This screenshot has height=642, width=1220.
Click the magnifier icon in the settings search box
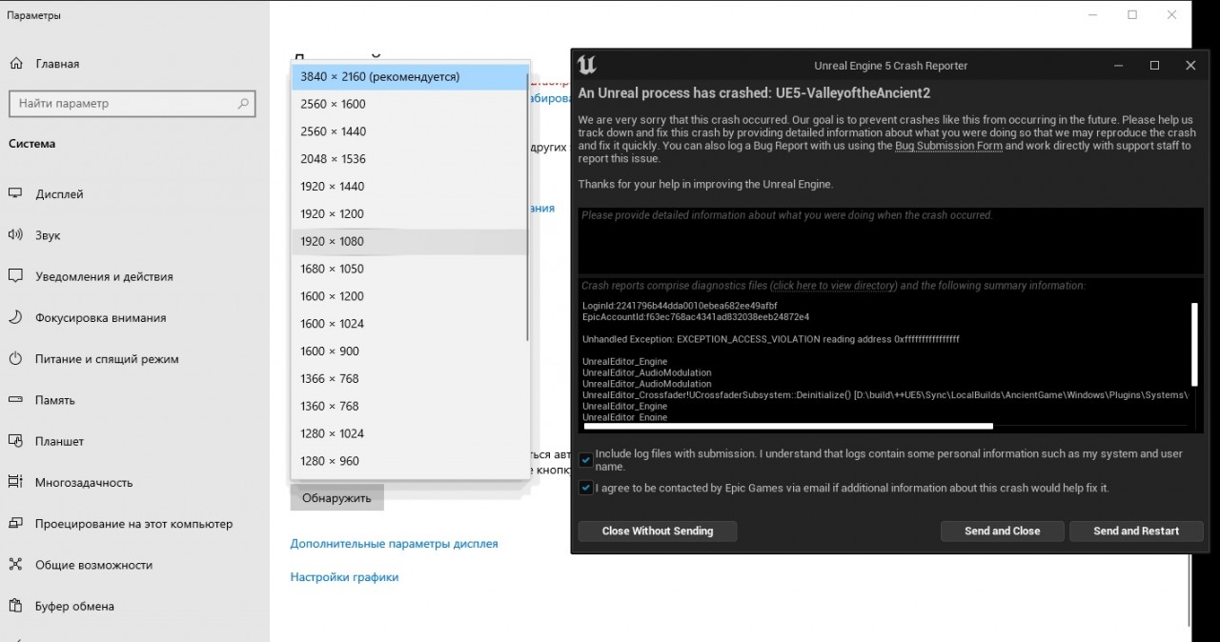[x=243, y=103]
